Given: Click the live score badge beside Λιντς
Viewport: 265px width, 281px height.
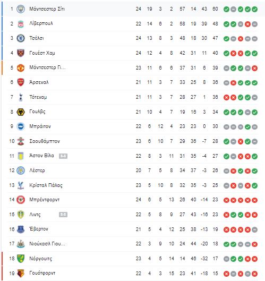Looking at the screenshot, I should [63, 215].
